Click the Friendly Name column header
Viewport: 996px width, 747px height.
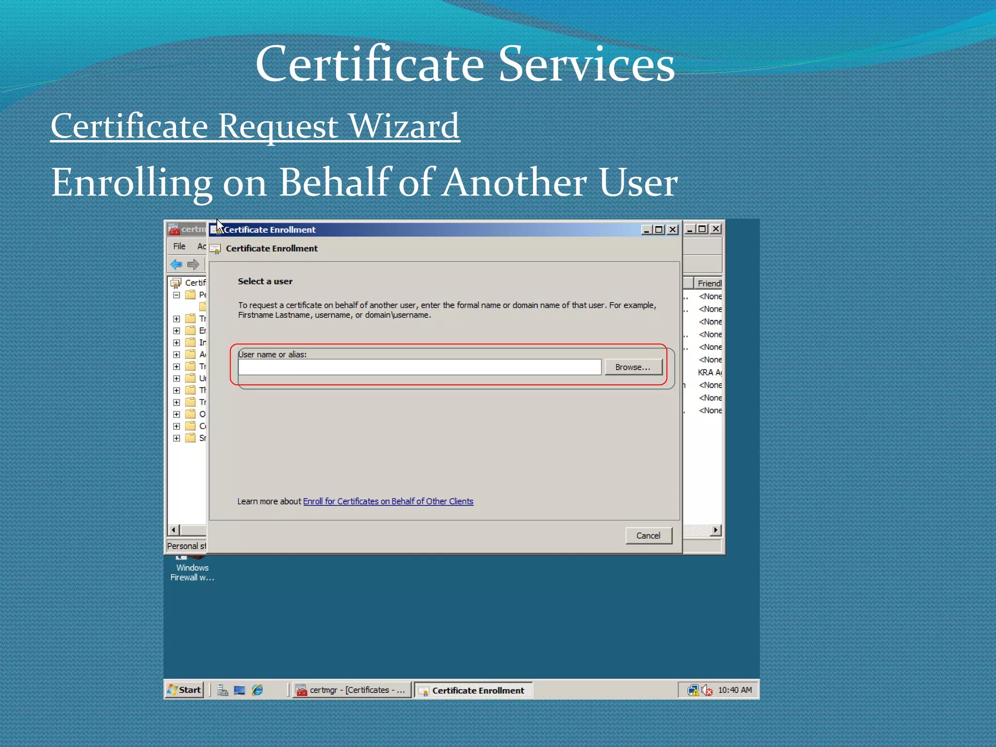[708, 283]
